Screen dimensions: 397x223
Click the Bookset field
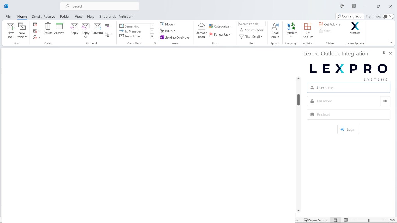pyautogui.click(x=348, y=114)
